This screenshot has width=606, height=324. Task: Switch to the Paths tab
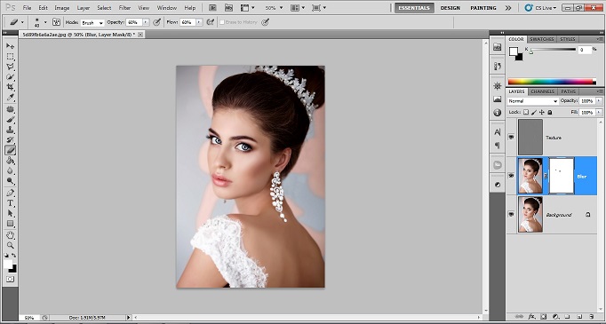(569, 91)
